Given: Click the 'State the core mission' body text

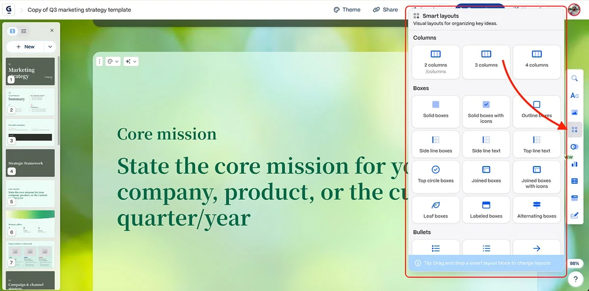Looking at the screenshot, I should click(262, 193).
